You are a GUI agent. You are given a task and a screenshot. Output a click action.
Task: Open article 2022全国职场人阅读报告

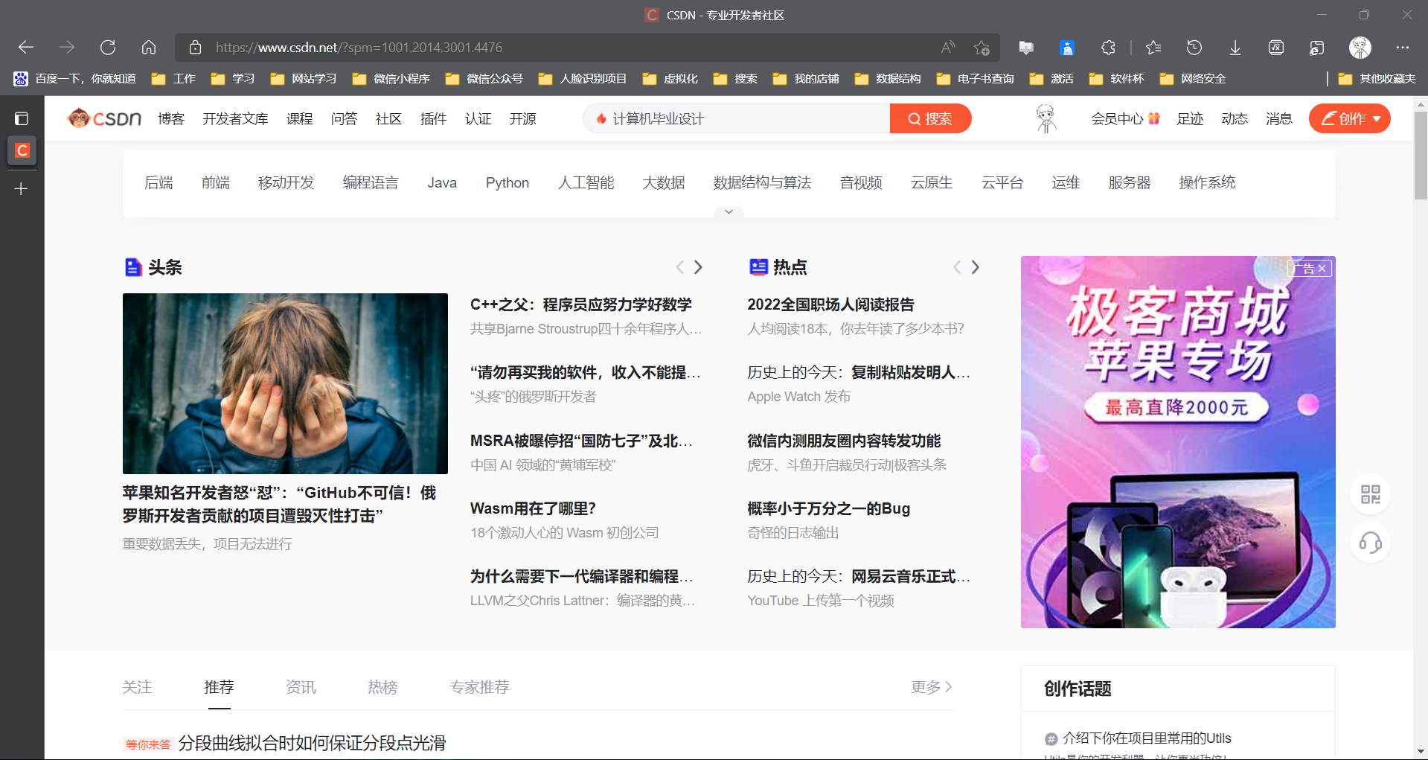point(830,304)
